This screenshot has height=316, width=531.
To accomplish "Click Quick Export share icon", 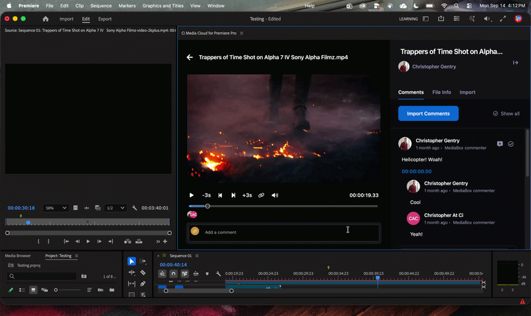I will pos(441,19).
